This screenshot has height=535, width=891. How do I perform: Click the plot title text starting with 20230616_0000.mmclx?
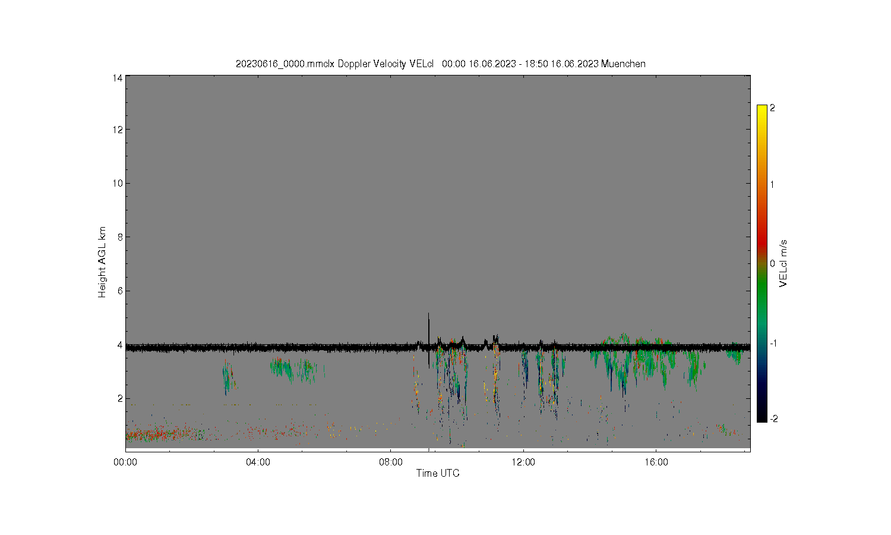[x=440, y=64]
